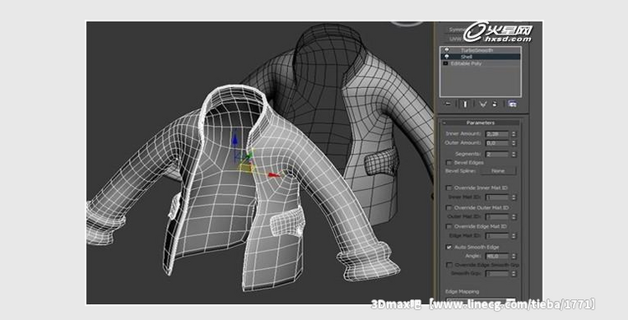Click blue Z-axis arrow of gizmo

tap(235, 138)
